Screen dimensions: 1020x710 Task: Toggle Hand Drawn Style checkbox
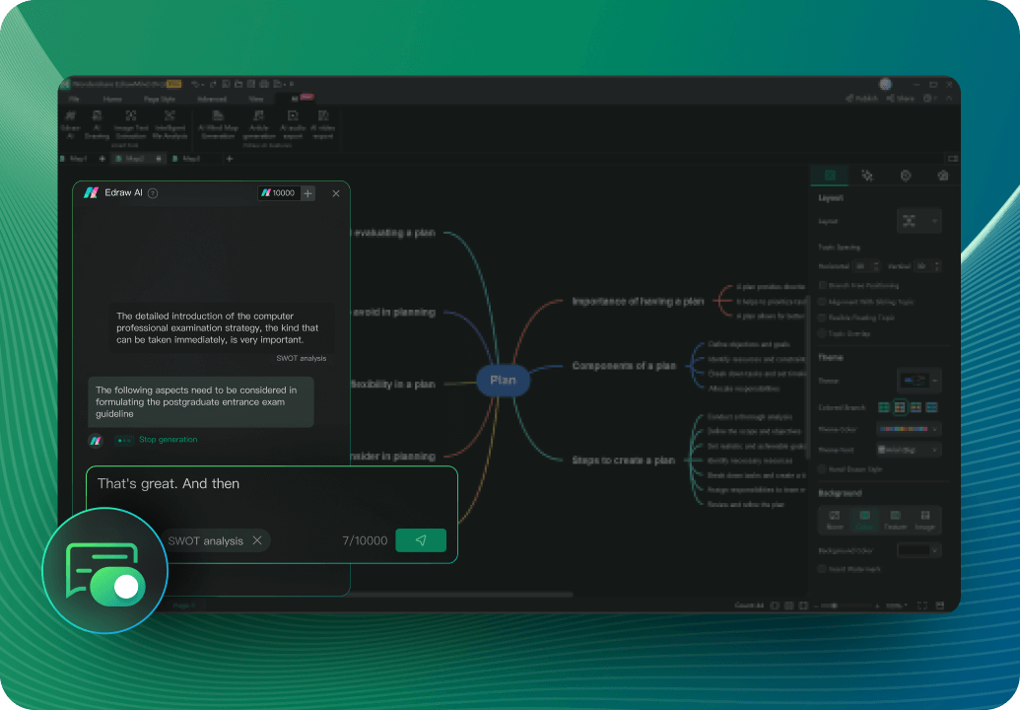pos(823,469)
